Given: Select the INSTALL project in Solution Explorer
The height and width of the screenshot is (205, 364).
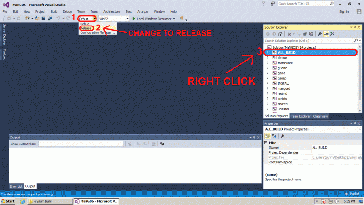Looking at the screenshot, I should click(x=283, y=83).
